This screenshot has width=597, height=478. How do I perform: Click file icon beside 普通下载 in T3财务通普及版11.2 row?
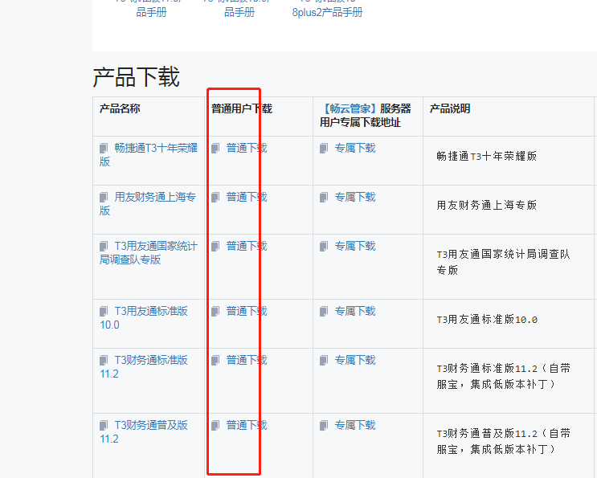click(x=215, y=425)
